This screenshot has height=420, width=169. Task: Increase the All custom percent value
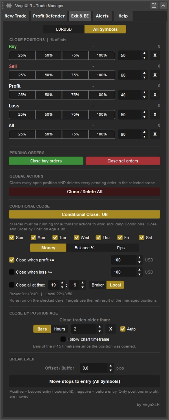coord(144,132)
